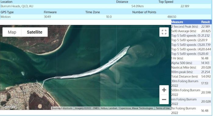Open Keyboard shortcuts
Screen dimensions: 213x116
tap(62, 108)
